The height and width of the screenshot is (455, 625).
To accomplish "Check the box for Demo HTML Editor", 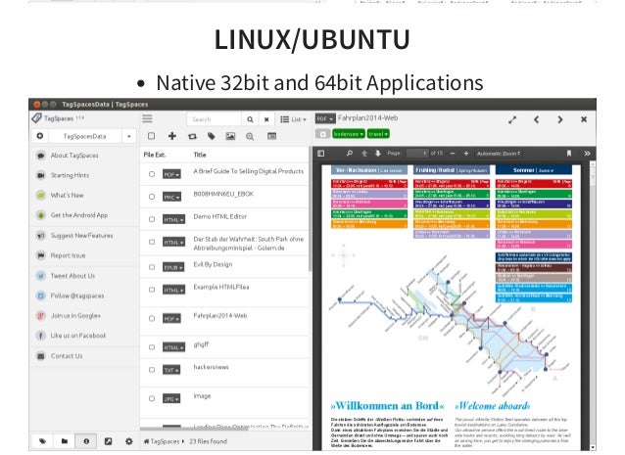I will [x=152, y=218].
